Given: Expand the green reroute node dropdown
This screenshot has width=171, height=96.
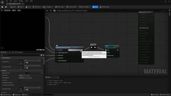Looking at the screenshot, I should coord(96,45).
